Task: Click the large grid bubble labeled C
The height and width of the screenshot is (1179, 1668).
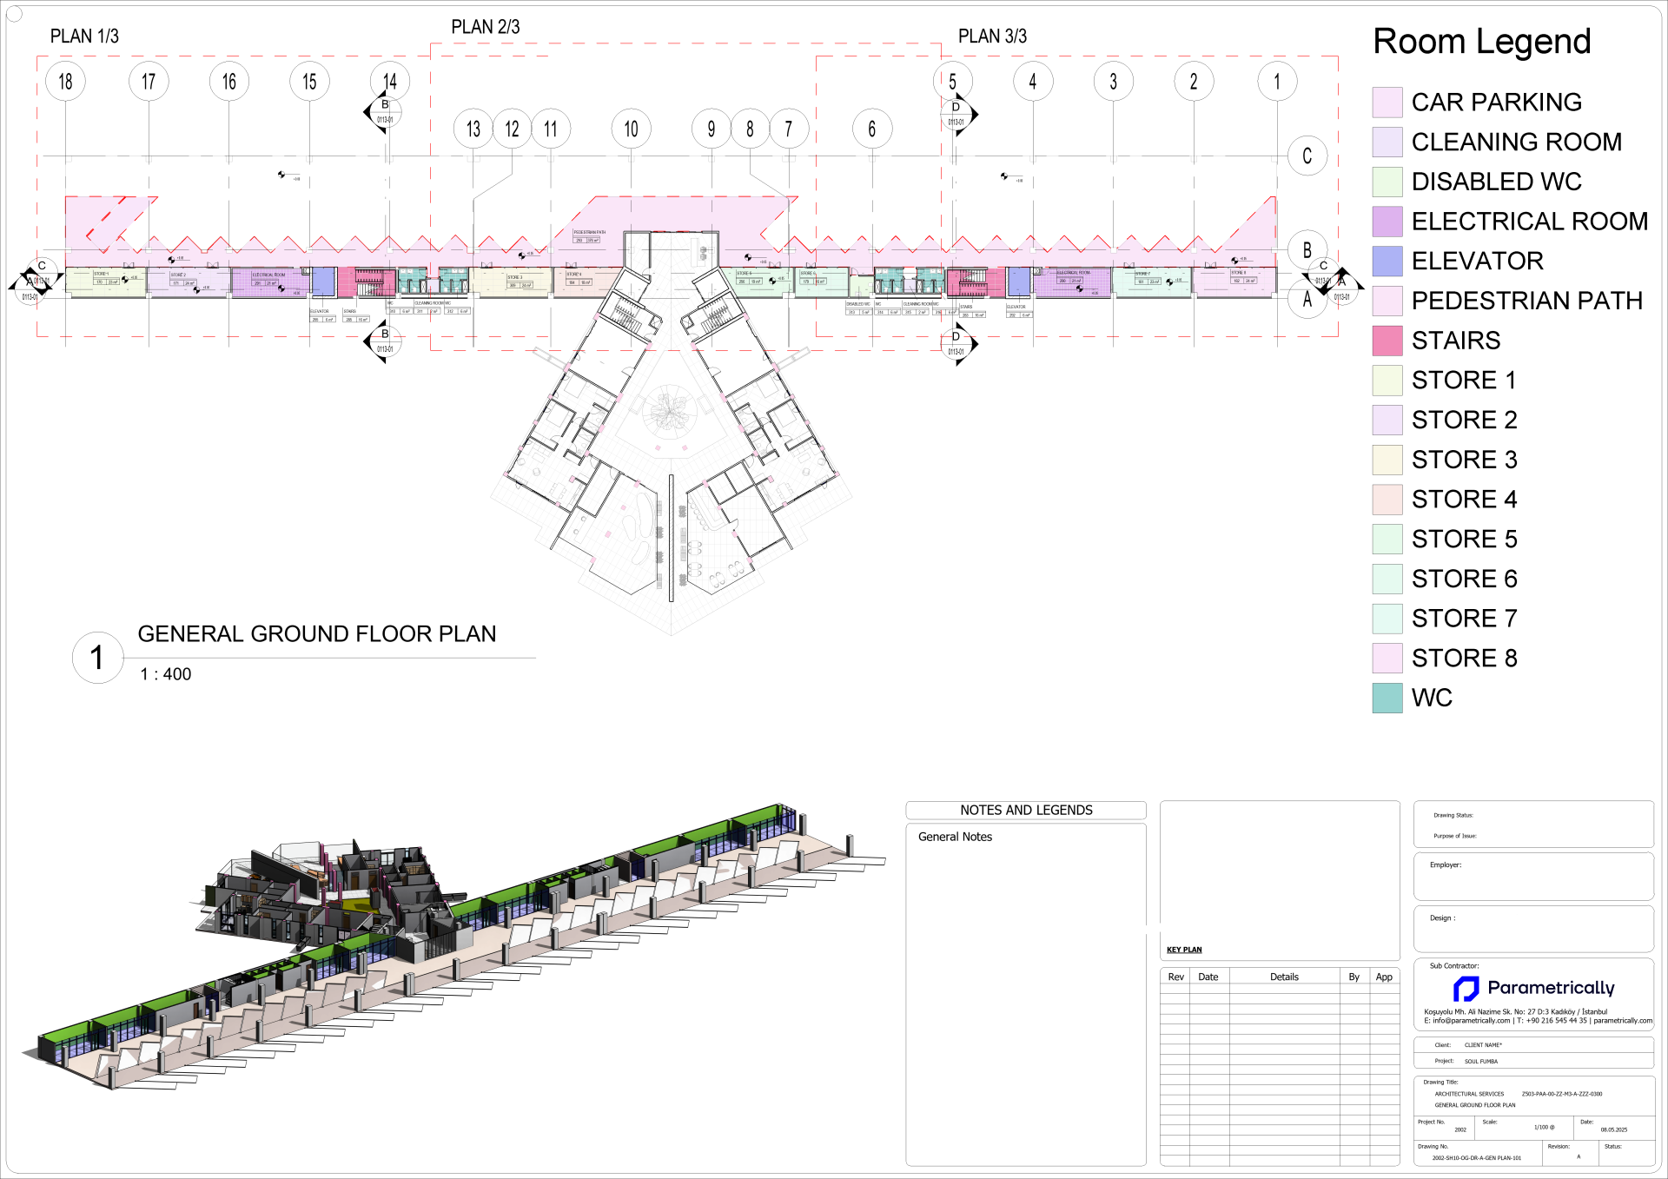Action: click(x=1307, y=156)
